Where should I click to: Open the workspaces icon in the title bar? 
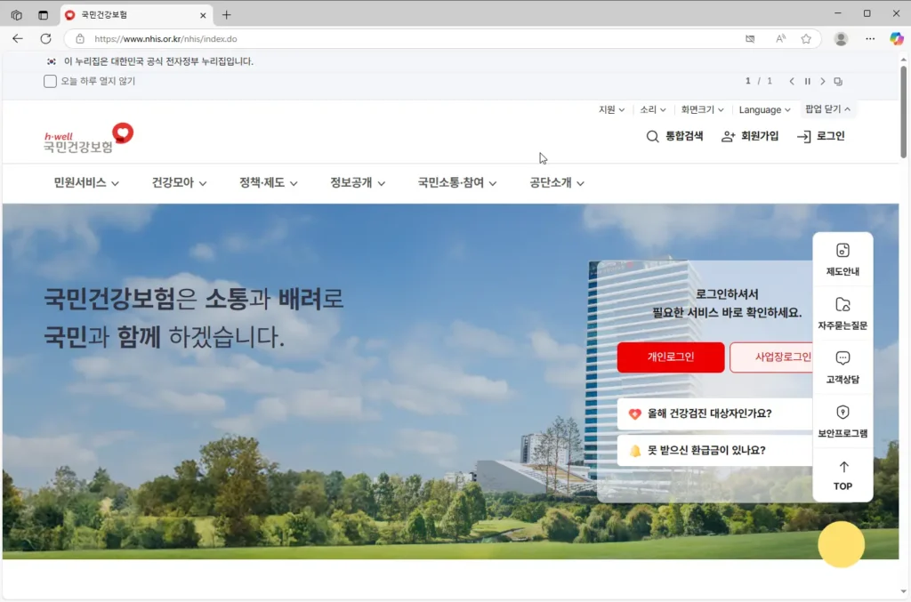(x=17, y=15)
